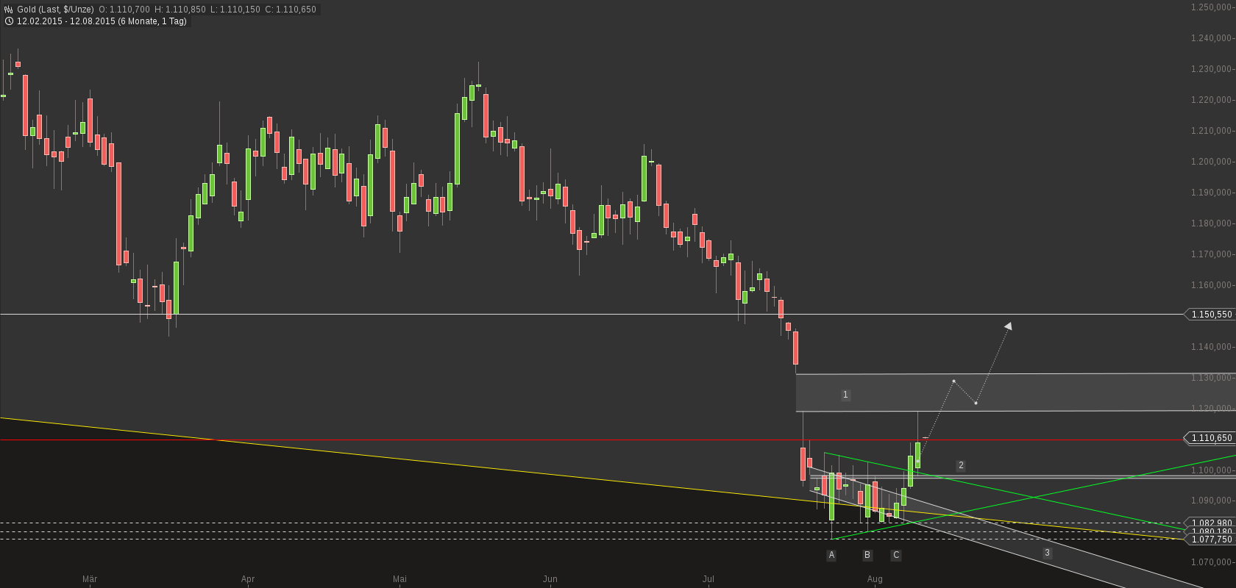
Task: Click the 1.077,750 price tag
Action: [x=1210, y=539]
